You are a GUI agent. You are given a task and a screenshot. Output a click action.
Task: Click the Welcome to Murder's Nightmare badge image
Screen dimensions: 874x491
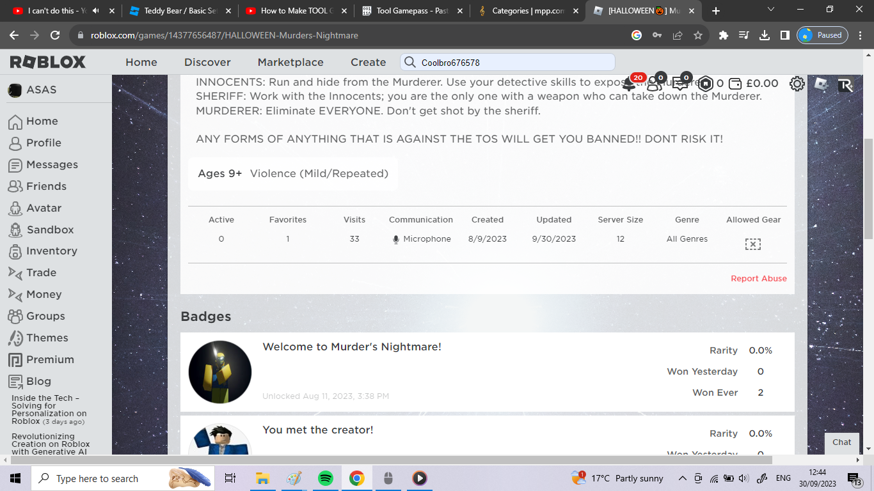point(220,372)
